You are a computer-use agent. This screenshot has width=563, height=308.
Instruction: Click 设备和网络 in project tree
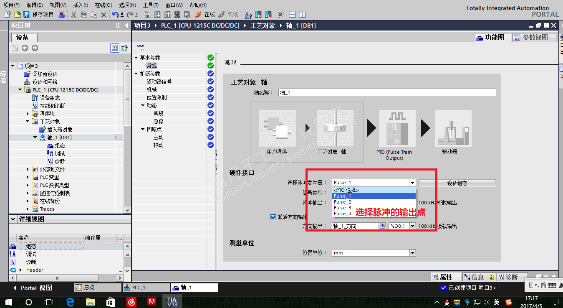[45, 82]
